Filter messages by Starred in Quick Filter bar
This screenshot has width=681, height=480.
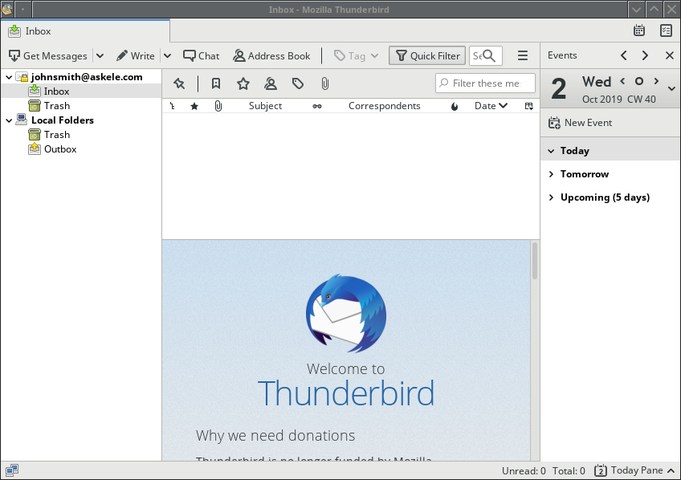(x=242, y=83)
